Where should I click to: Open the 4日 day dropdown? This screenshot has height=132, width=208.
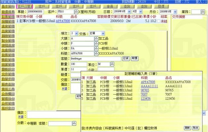(x=140, y=12)
